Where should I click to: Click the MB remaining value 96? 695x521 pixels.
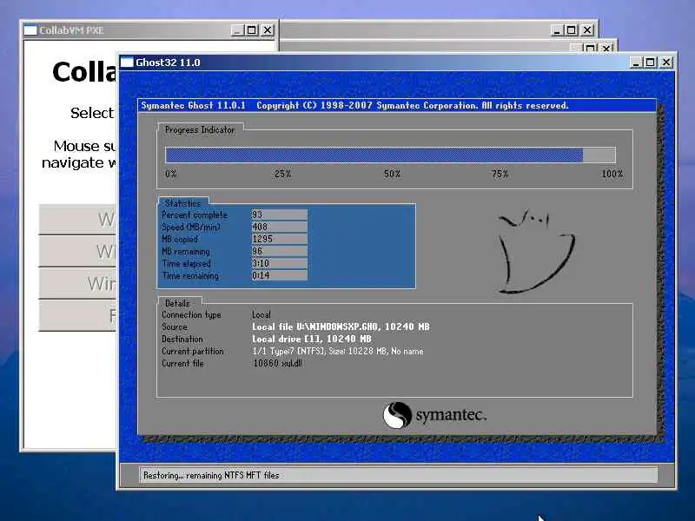[x=279, y=251]
